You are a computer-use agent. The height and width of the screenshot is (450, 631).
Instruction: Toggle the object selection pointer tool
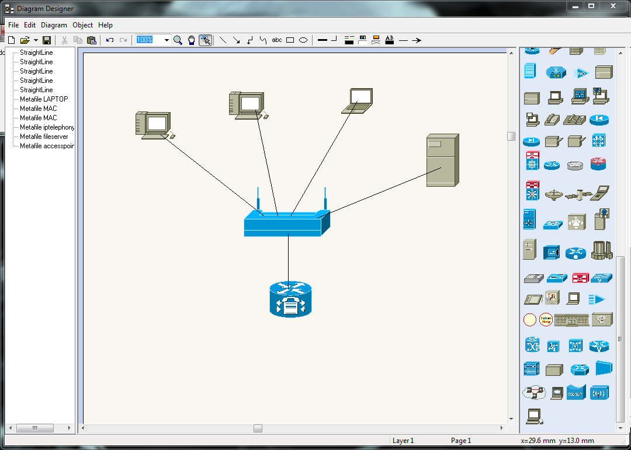205,40
